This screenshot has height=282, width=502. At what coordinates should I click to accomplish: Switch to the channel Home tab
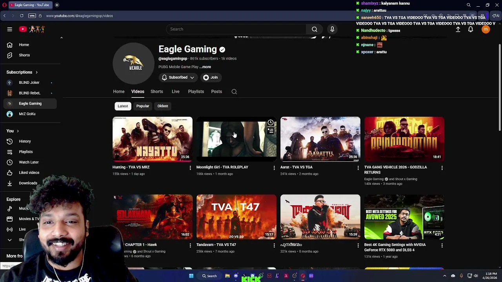[119, 92]
